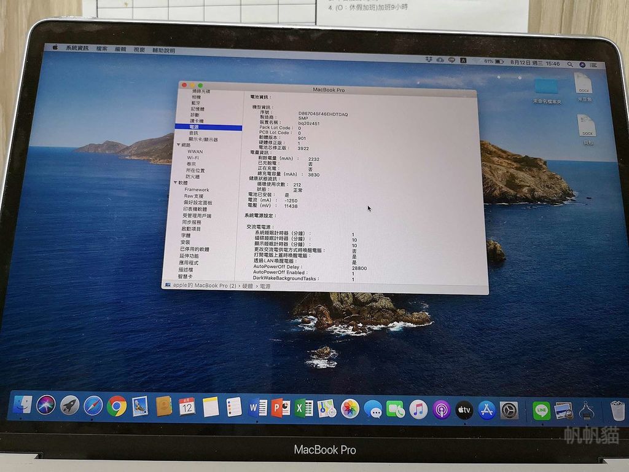
Task: Select 偏好設定面板 in the sidebar
Action: click(x=197, y=202)
